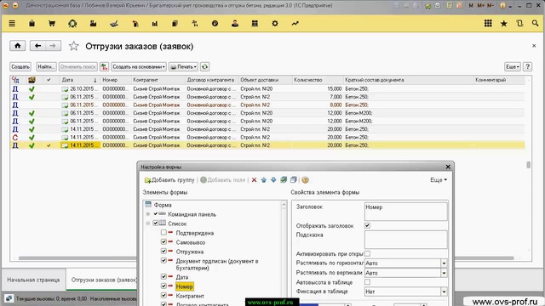The height and width of the screenshot is (306, 545).
Task: Open favorites star in top panel
Action: [x=503, y=24]
